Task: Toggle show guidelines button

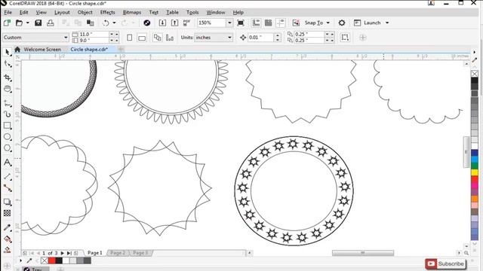Action: pyautogui.click(x=280, y=23)
